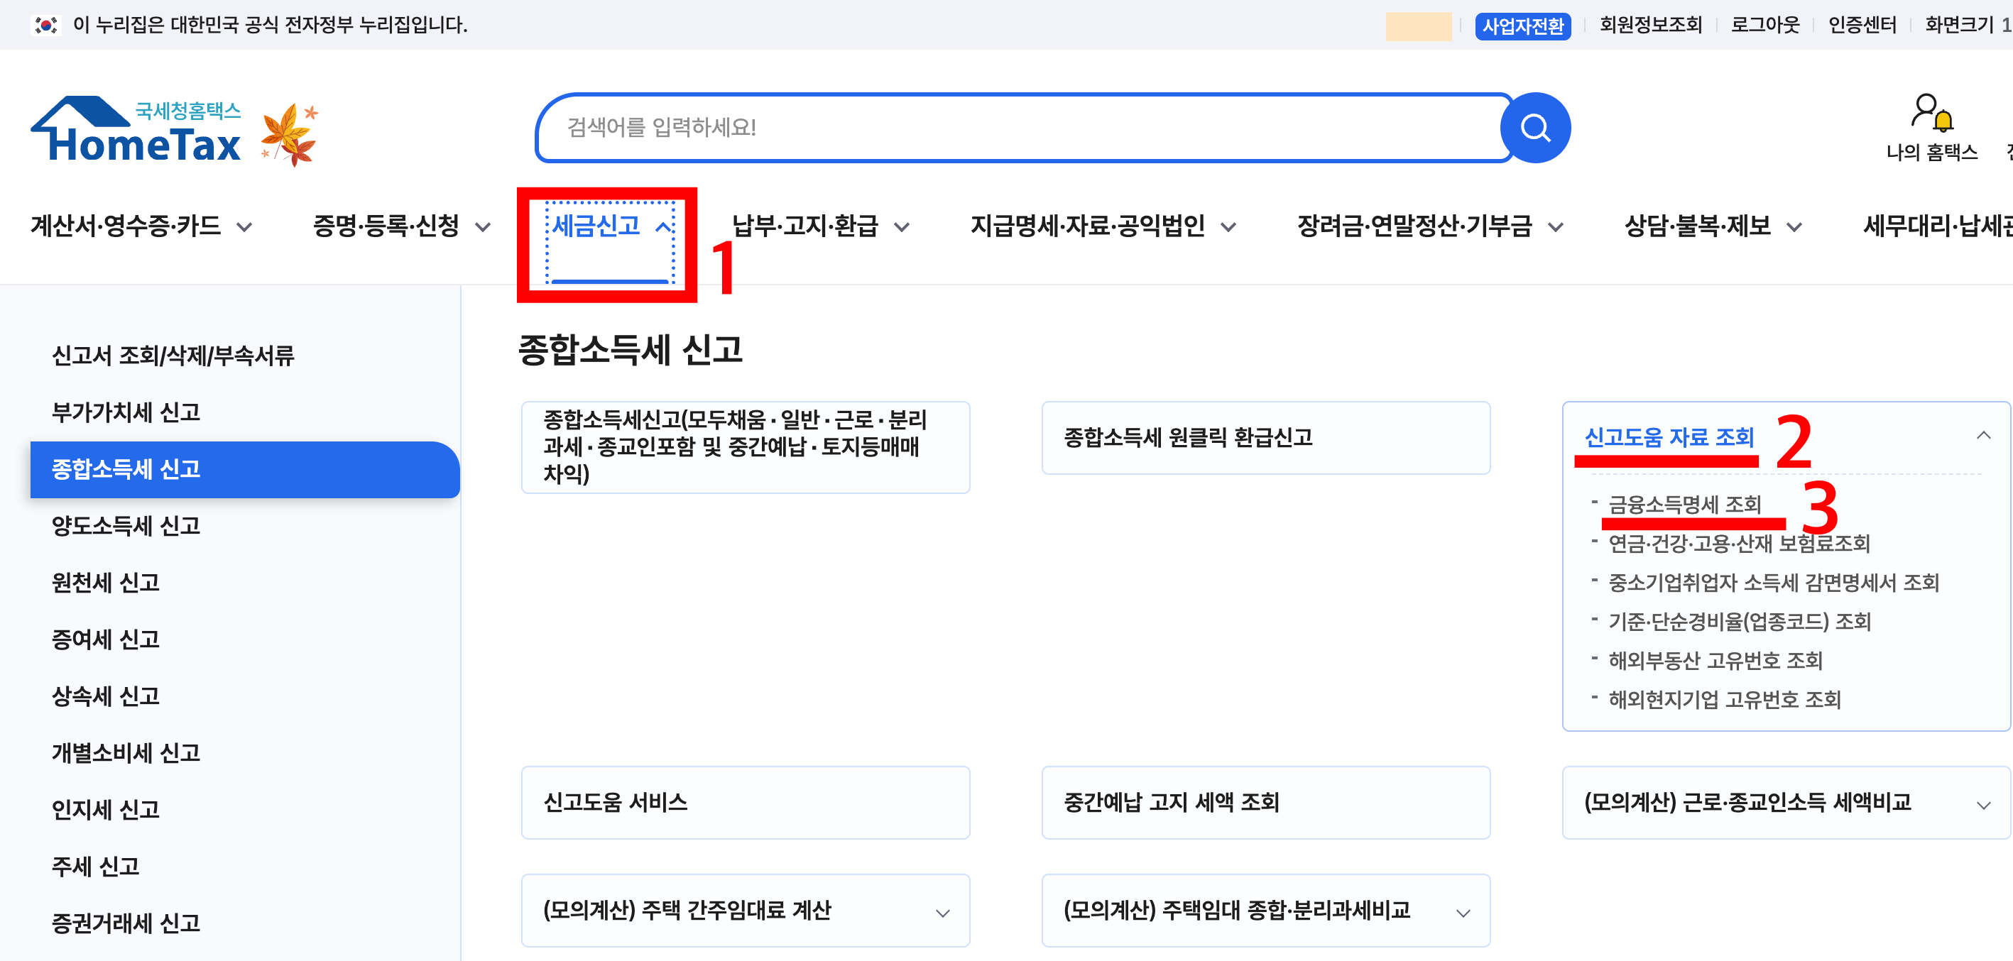Select 부가가치세 신고 in sidebar
The height and width of the screenshot is (961, 2013).
point(126,412)
